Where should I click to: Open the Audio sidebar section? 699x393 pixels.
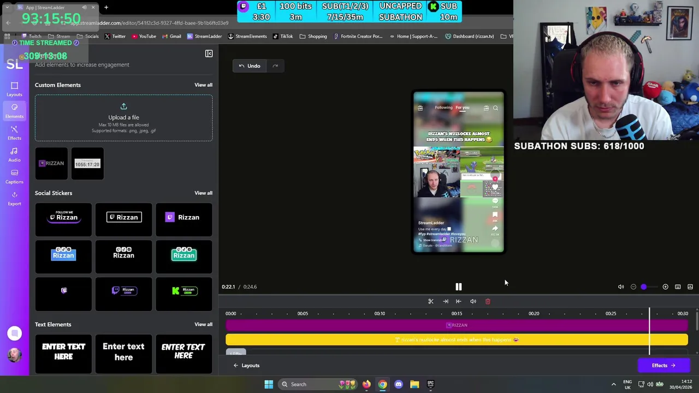[x=14, y=154]
